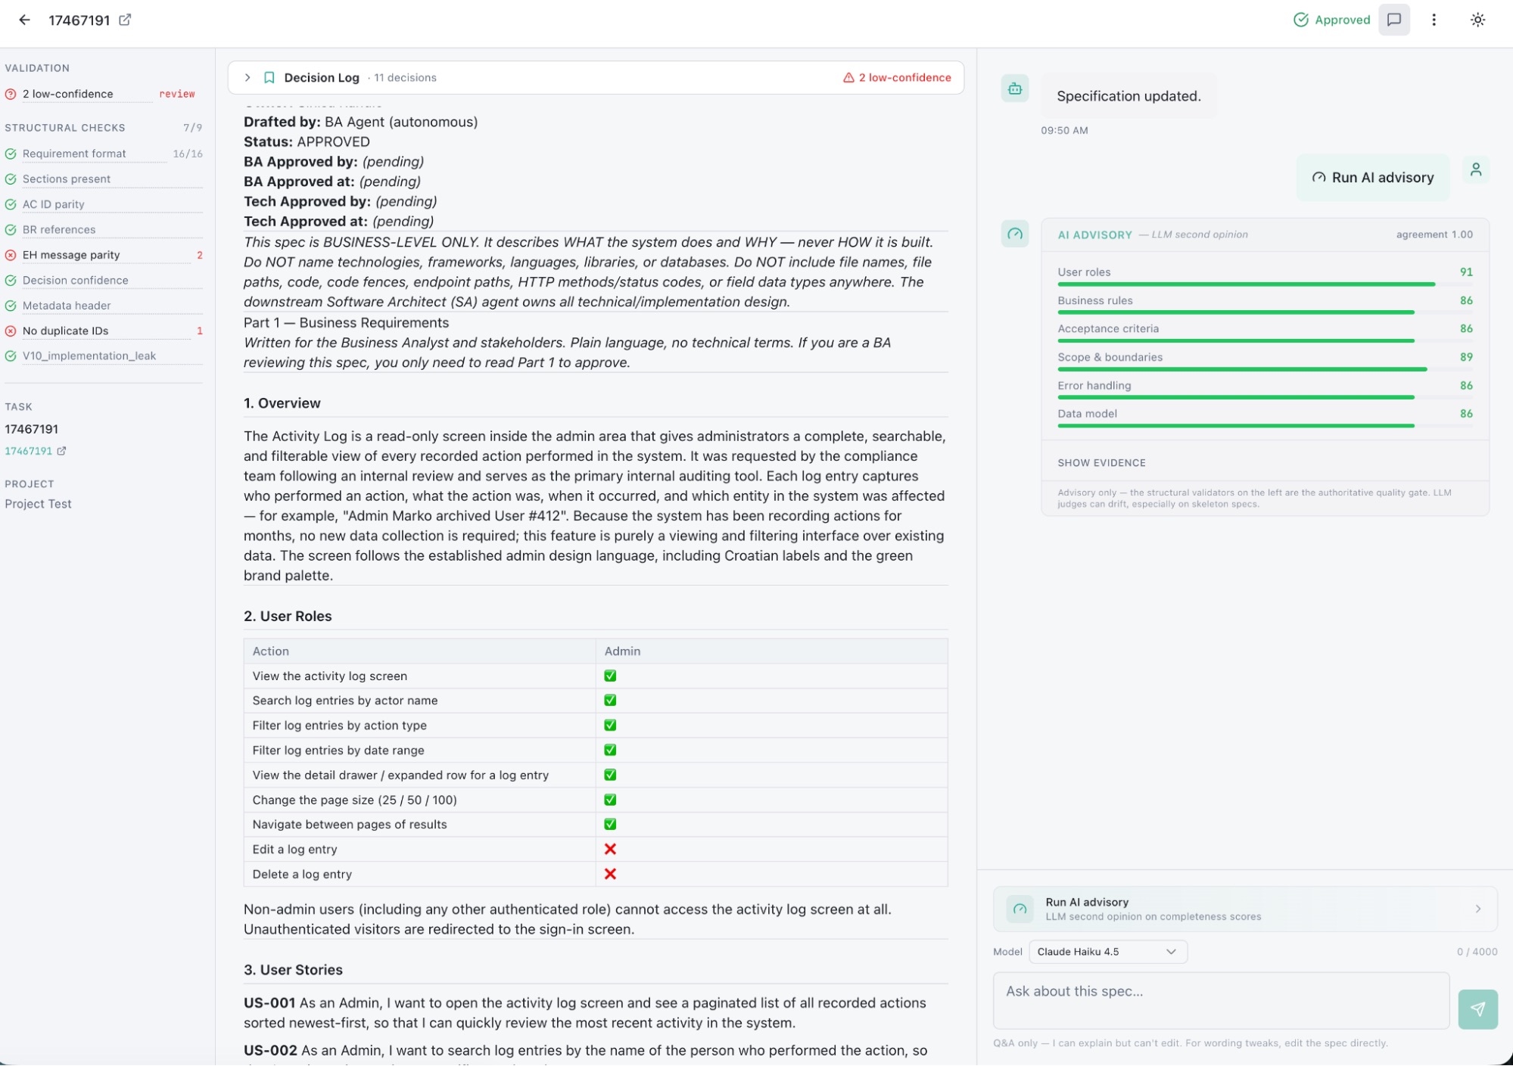
Task: Click the pass icon for V10_implementation_leak
Action: click(x=11, y=356)
